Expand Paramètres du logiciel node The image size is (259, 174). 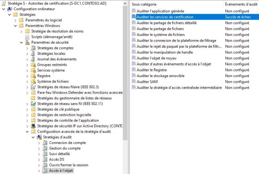pyautogui.click(x=15, y=20)
